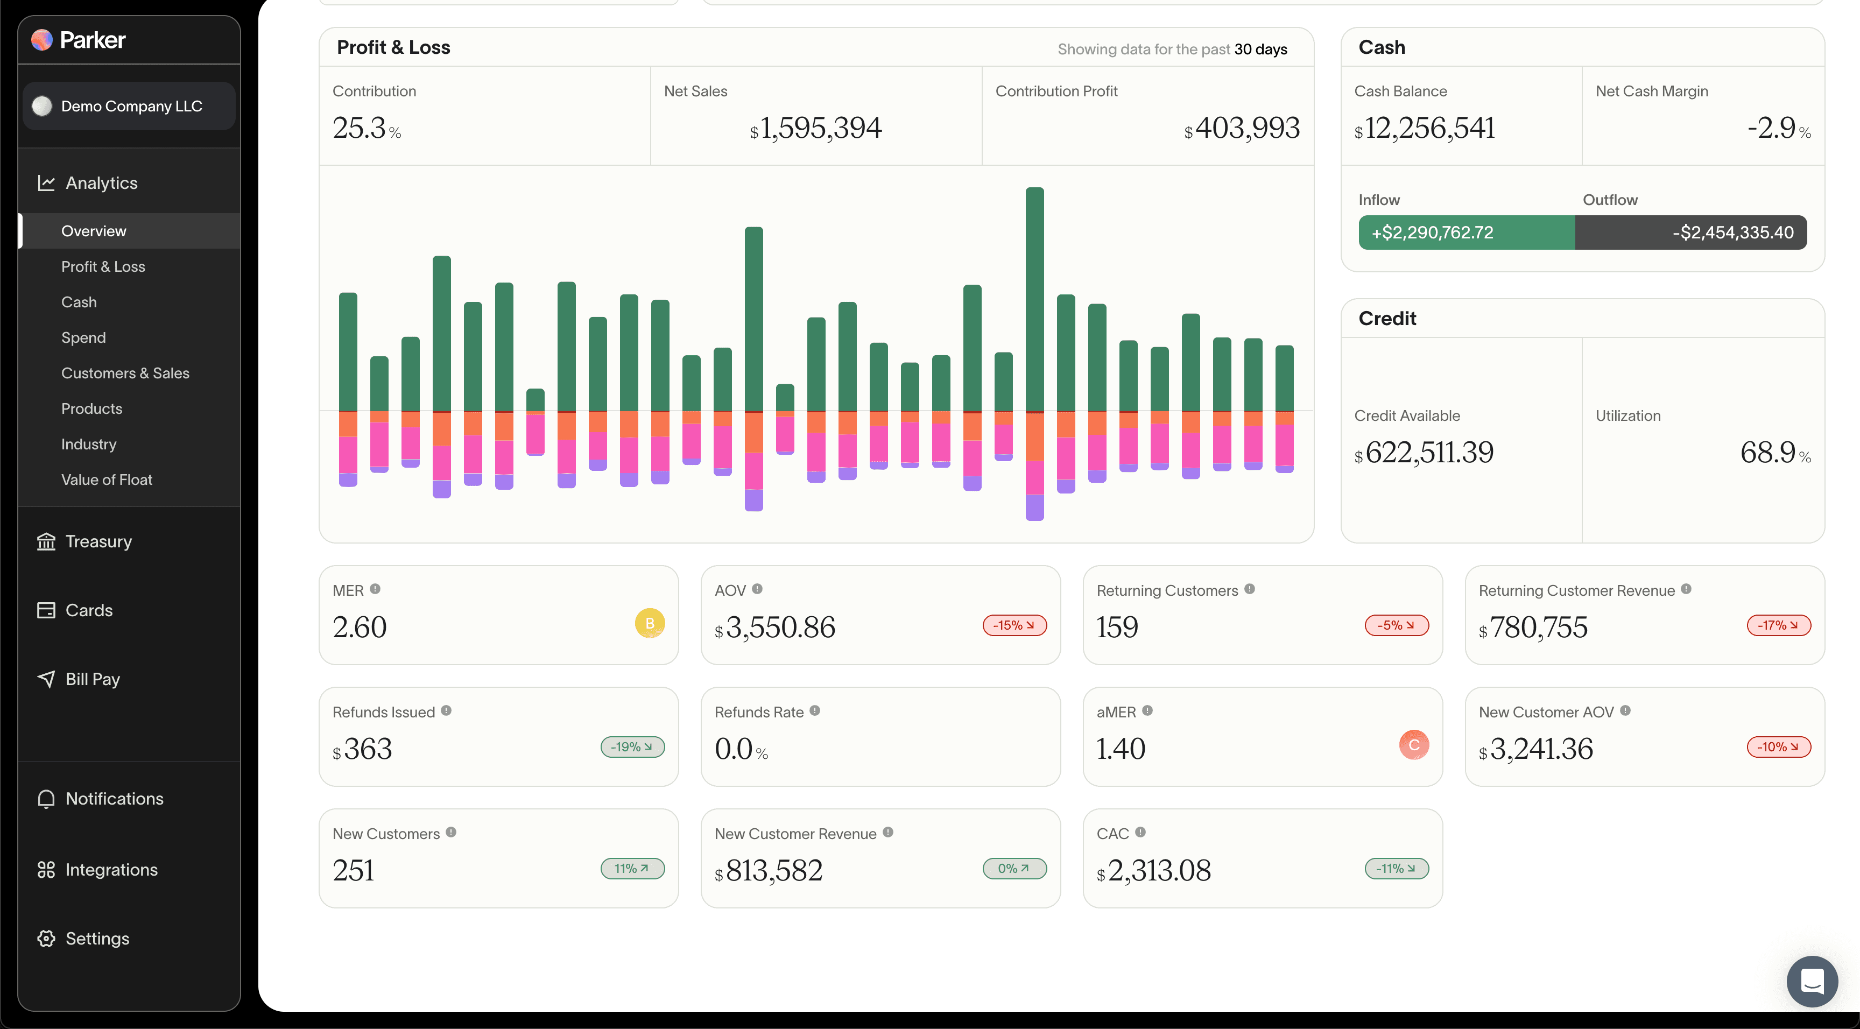Open the Demo Company LLC switcher
1860x1029 pixels.
(x=129, y=106)
